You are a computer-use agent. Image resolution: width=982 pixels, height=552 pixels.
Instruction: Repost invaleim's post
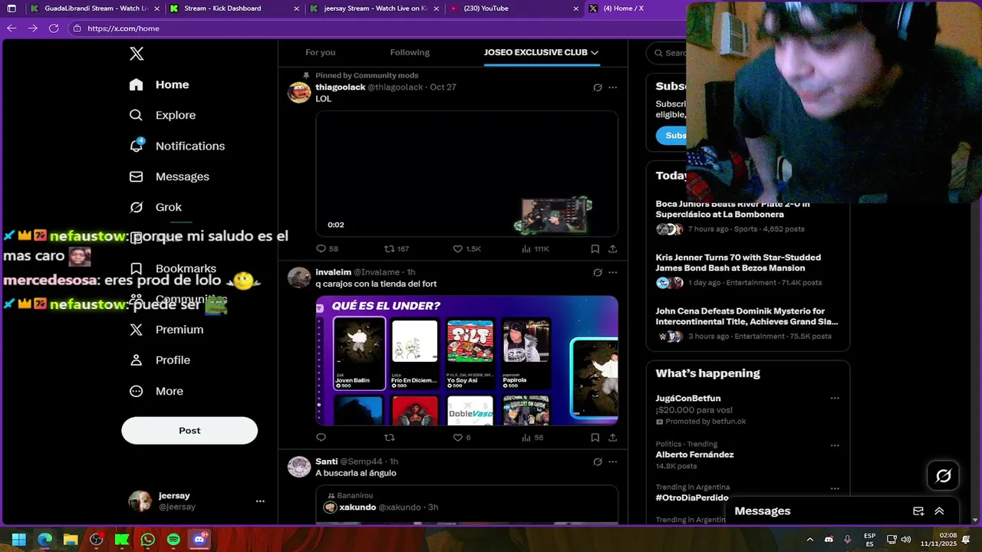point(389,438)
